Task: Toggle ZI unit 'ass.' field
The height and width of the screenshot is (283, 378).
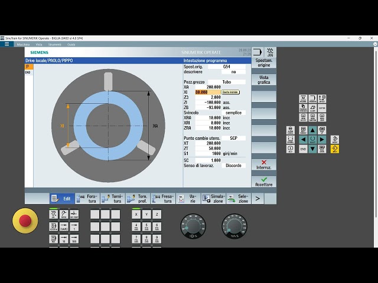Action: coord(226,103)
